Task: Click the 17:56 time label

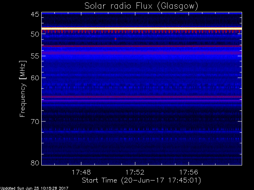Action: [x=189, y=172]
